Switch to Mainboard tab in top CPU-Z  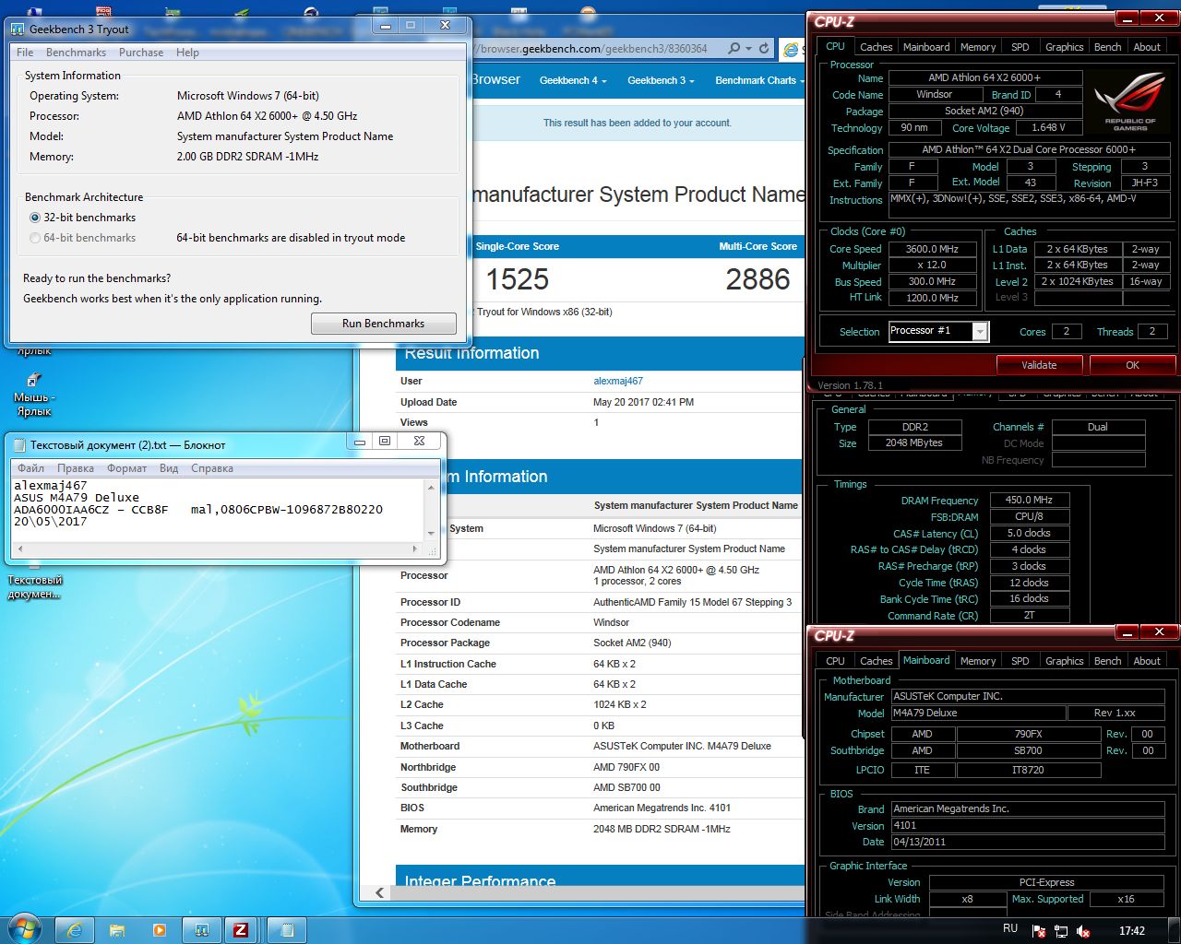click(926, 47)
